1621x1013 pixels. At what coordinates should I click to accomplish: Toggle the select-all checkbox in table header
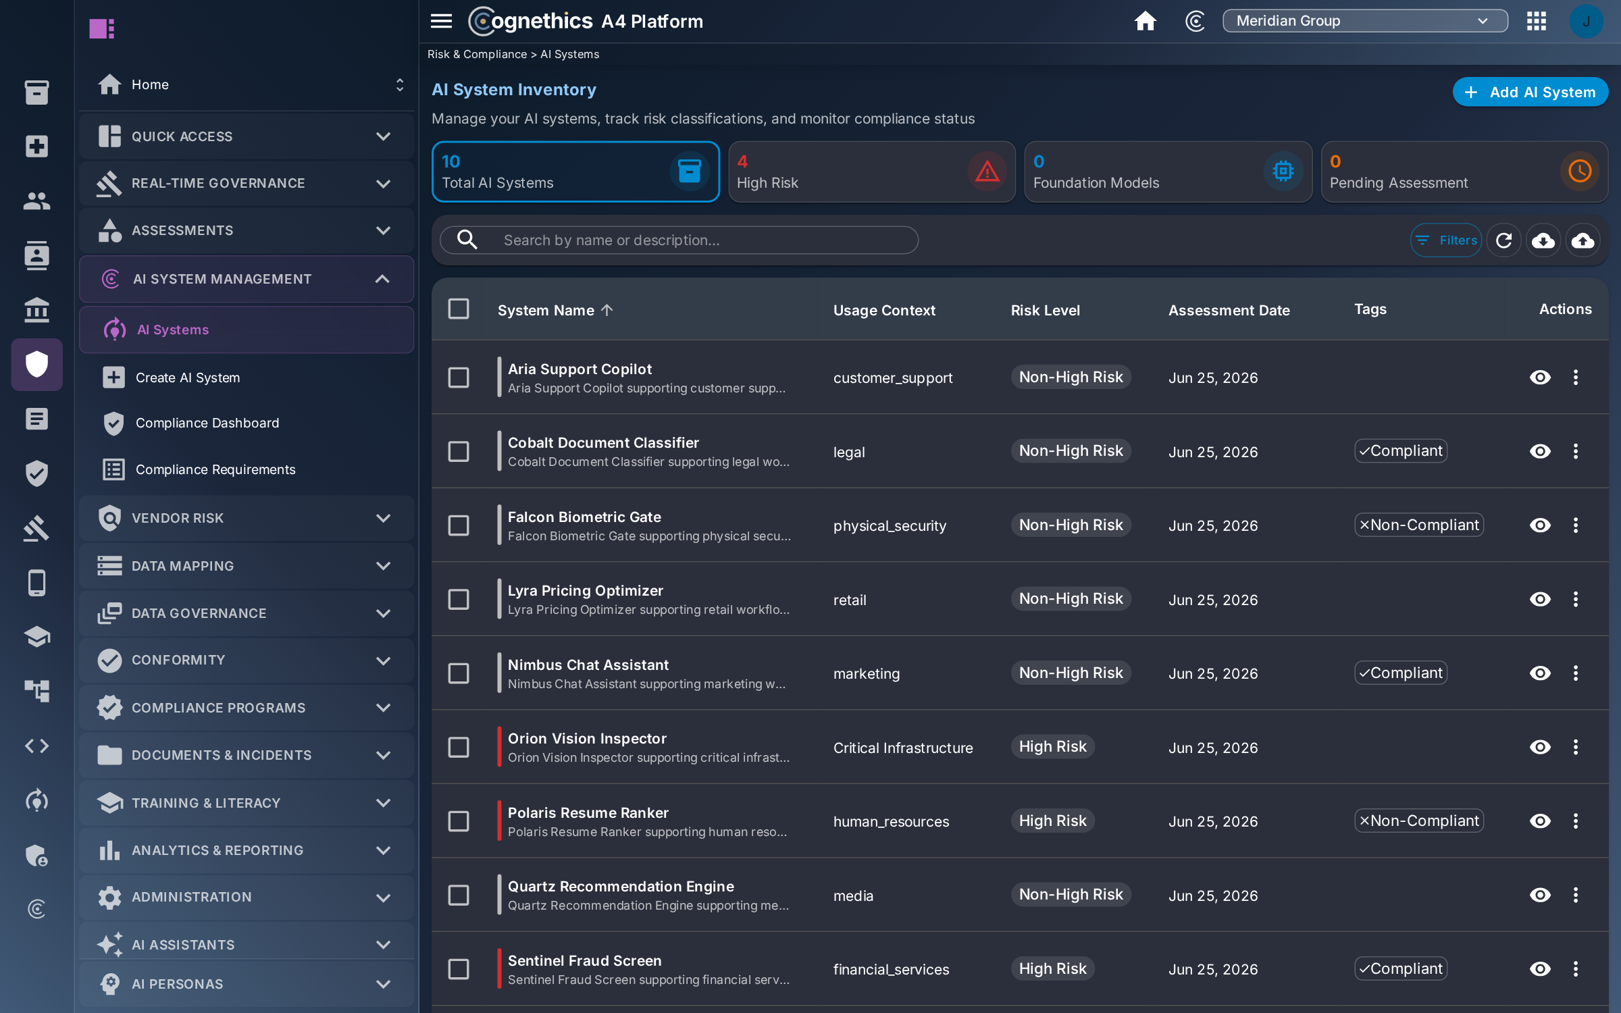459,309
